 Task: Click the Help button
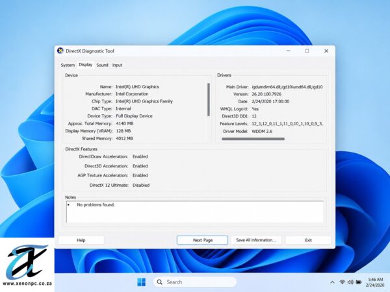(81, 240)
